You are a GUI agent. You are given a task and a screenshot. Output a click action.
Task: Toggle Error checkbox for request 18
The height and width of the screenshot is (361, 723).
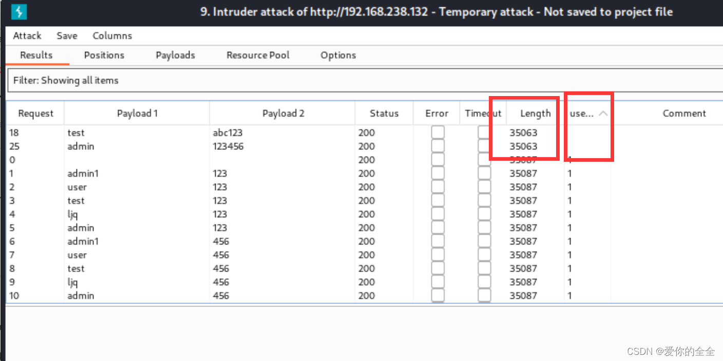(x=437, y=132)
